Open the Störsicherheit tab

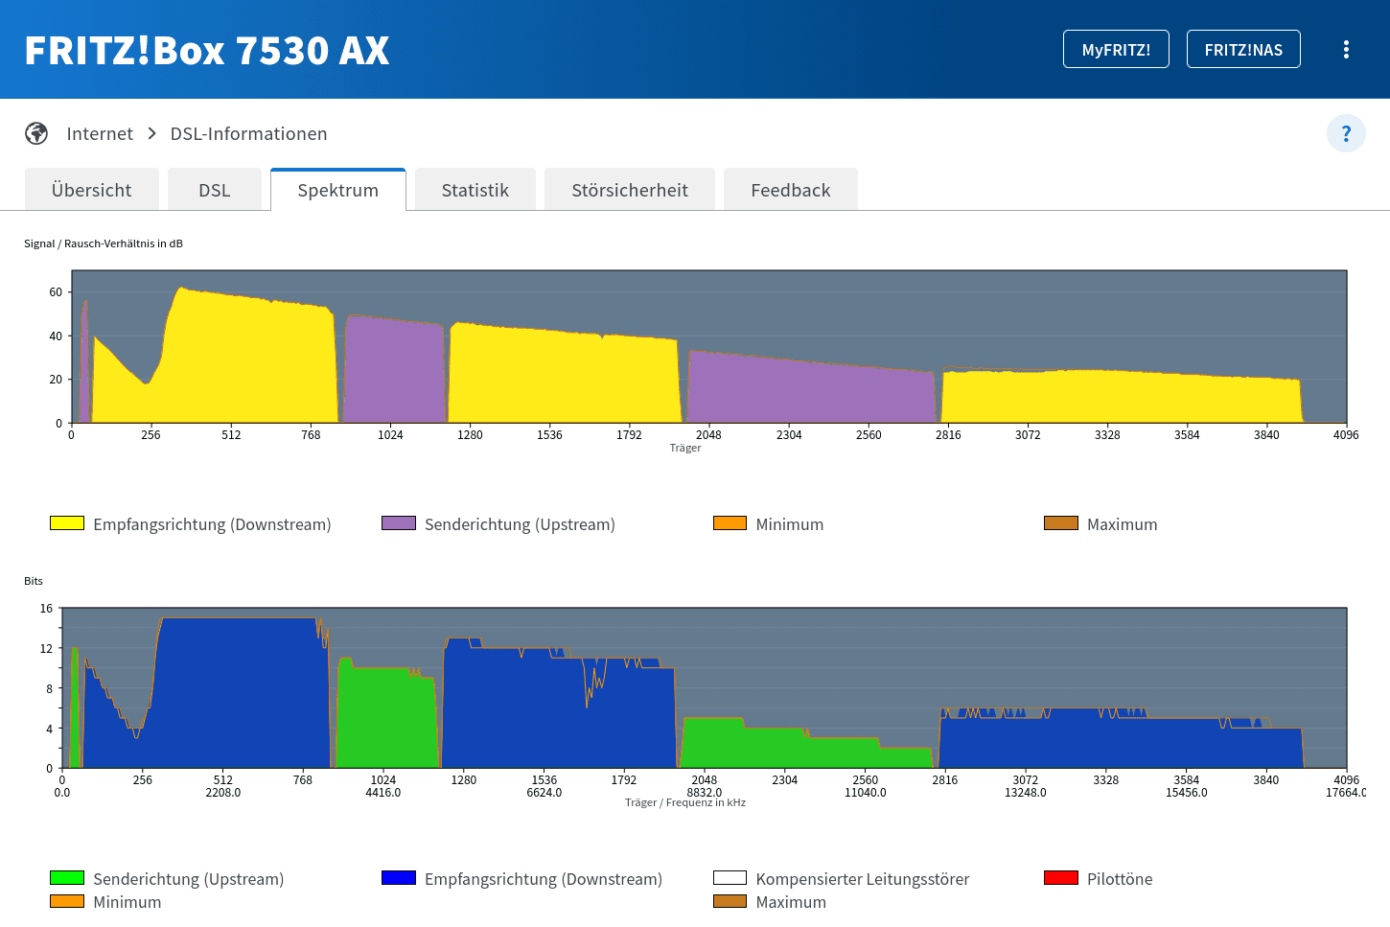630,190
